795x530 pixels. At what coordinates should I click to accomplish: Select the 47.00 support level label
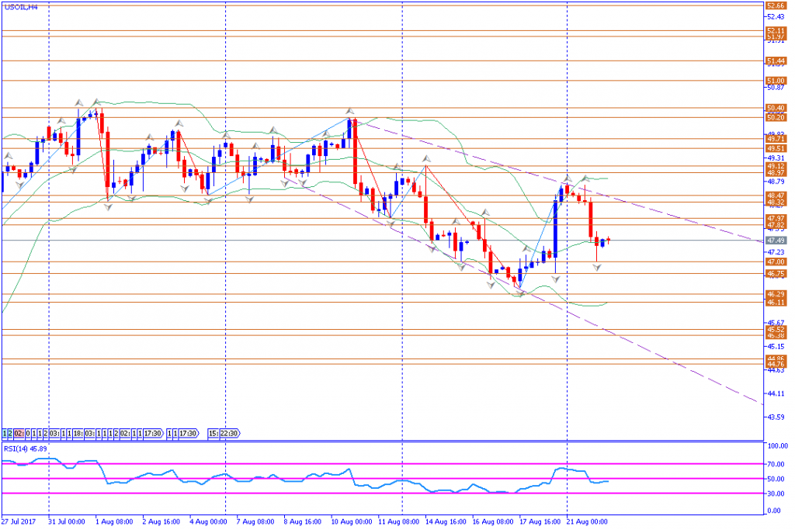pos(776,262)
